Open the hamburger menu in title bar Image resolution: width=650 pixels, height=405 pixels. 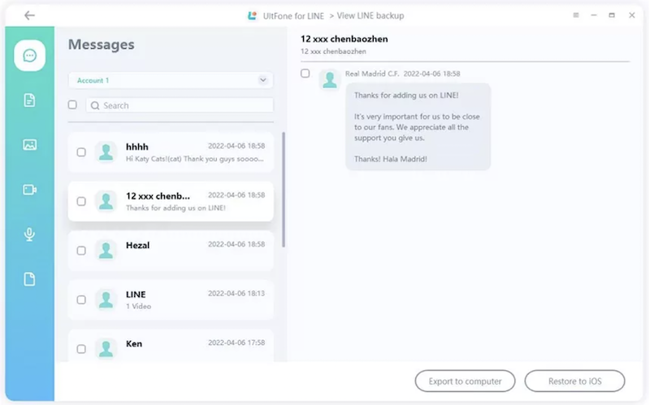[x=576, y=15]
